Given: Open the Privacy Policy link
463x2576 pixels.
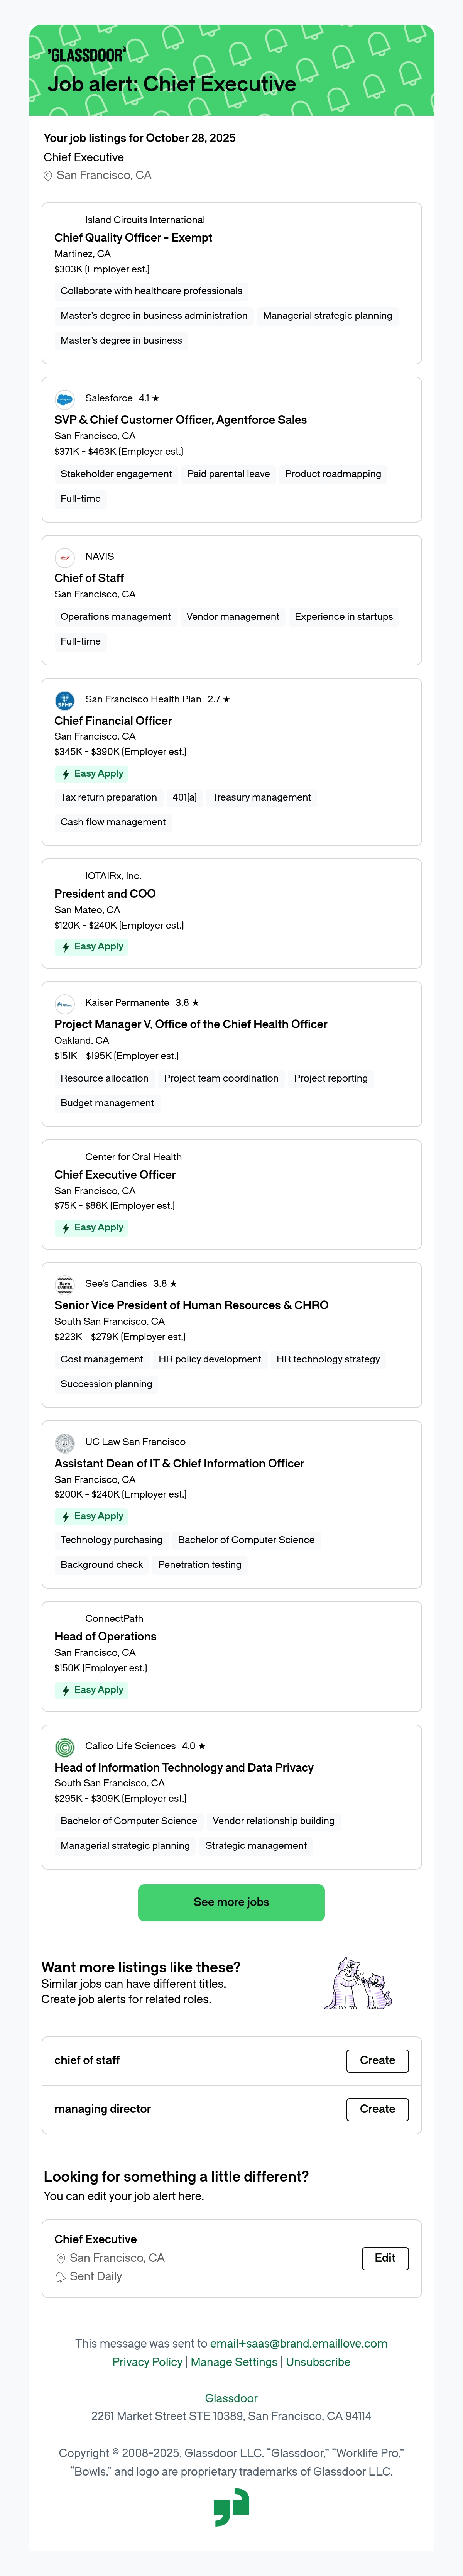Looking at the screenshot, I should pos(147,2362).
